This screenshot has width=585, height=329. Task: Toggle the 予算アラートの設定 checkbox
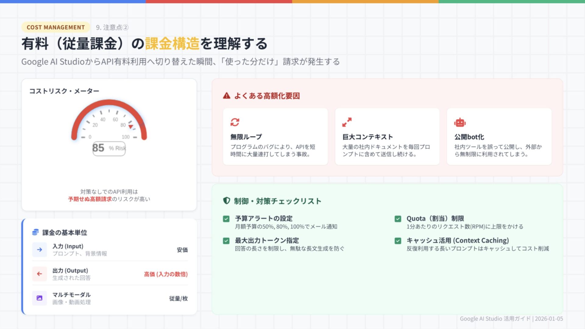click(226, 219)
